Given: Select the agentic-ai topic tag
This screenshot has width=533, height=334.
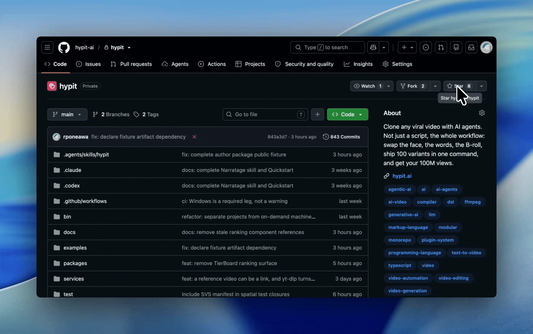Looking at the screenshot, I should pos(399,189).
